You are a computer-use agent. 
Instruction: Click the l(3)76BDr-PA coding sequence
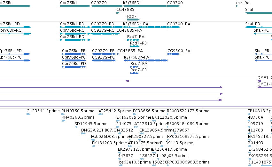click(x=146, y=60)
